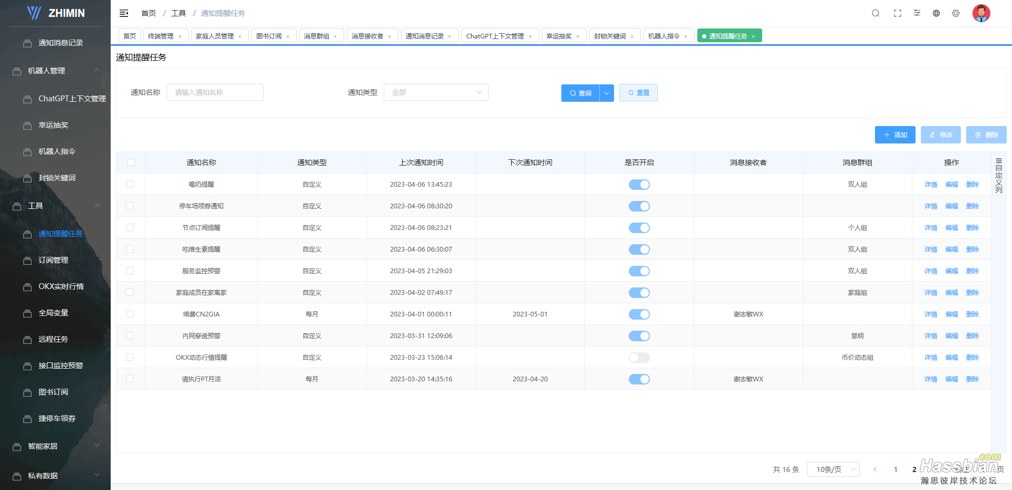Open the gear settings icon in the header
The height and width of the screenshot is (490, 1012).
tap(956, 13)
